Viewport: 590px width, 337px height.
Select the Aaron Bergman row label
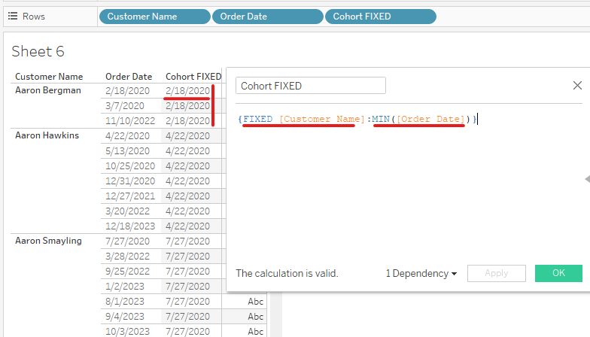coord(48,90)
